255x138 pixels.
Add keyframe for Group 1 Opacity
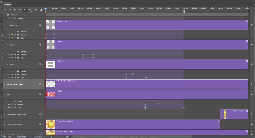coord(9,18)
